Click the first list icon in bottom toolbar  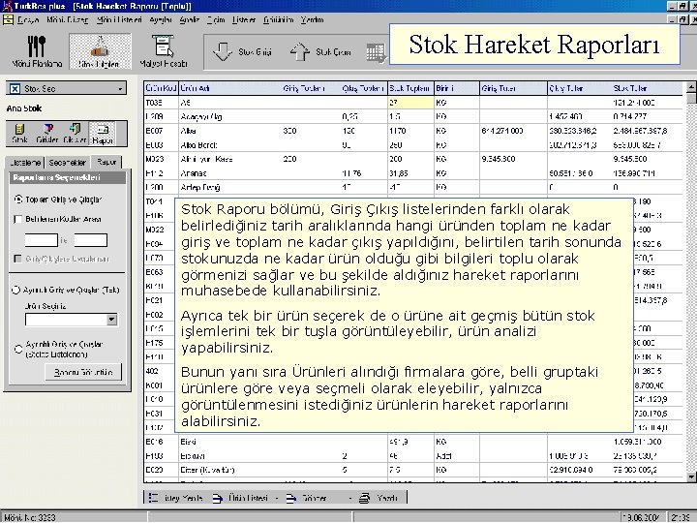[153, 498]
